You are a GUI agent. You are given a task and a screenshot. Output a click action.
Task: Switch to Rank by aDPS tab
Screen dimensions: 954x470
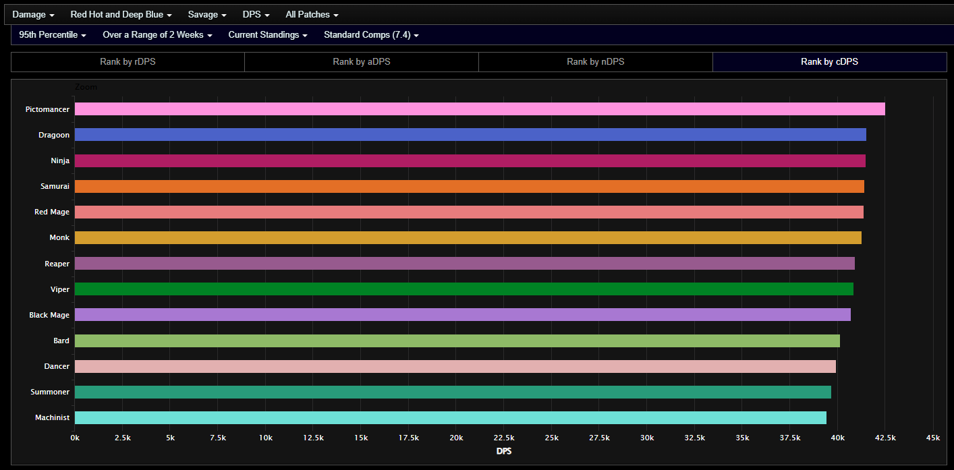click(362, 61)
